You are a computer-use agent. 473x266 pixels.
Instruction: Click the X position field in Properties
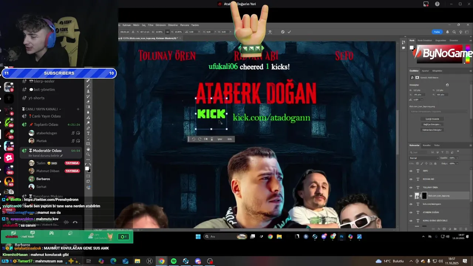pyautogui.click(x=419, y=95)
